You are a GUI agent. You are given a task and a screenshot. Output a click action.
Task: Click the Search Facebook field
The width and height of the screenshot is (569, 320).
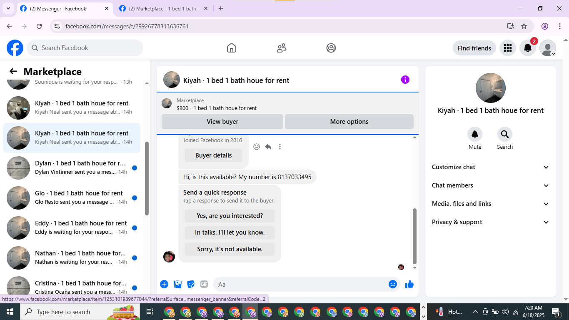(x=85, y=48)
